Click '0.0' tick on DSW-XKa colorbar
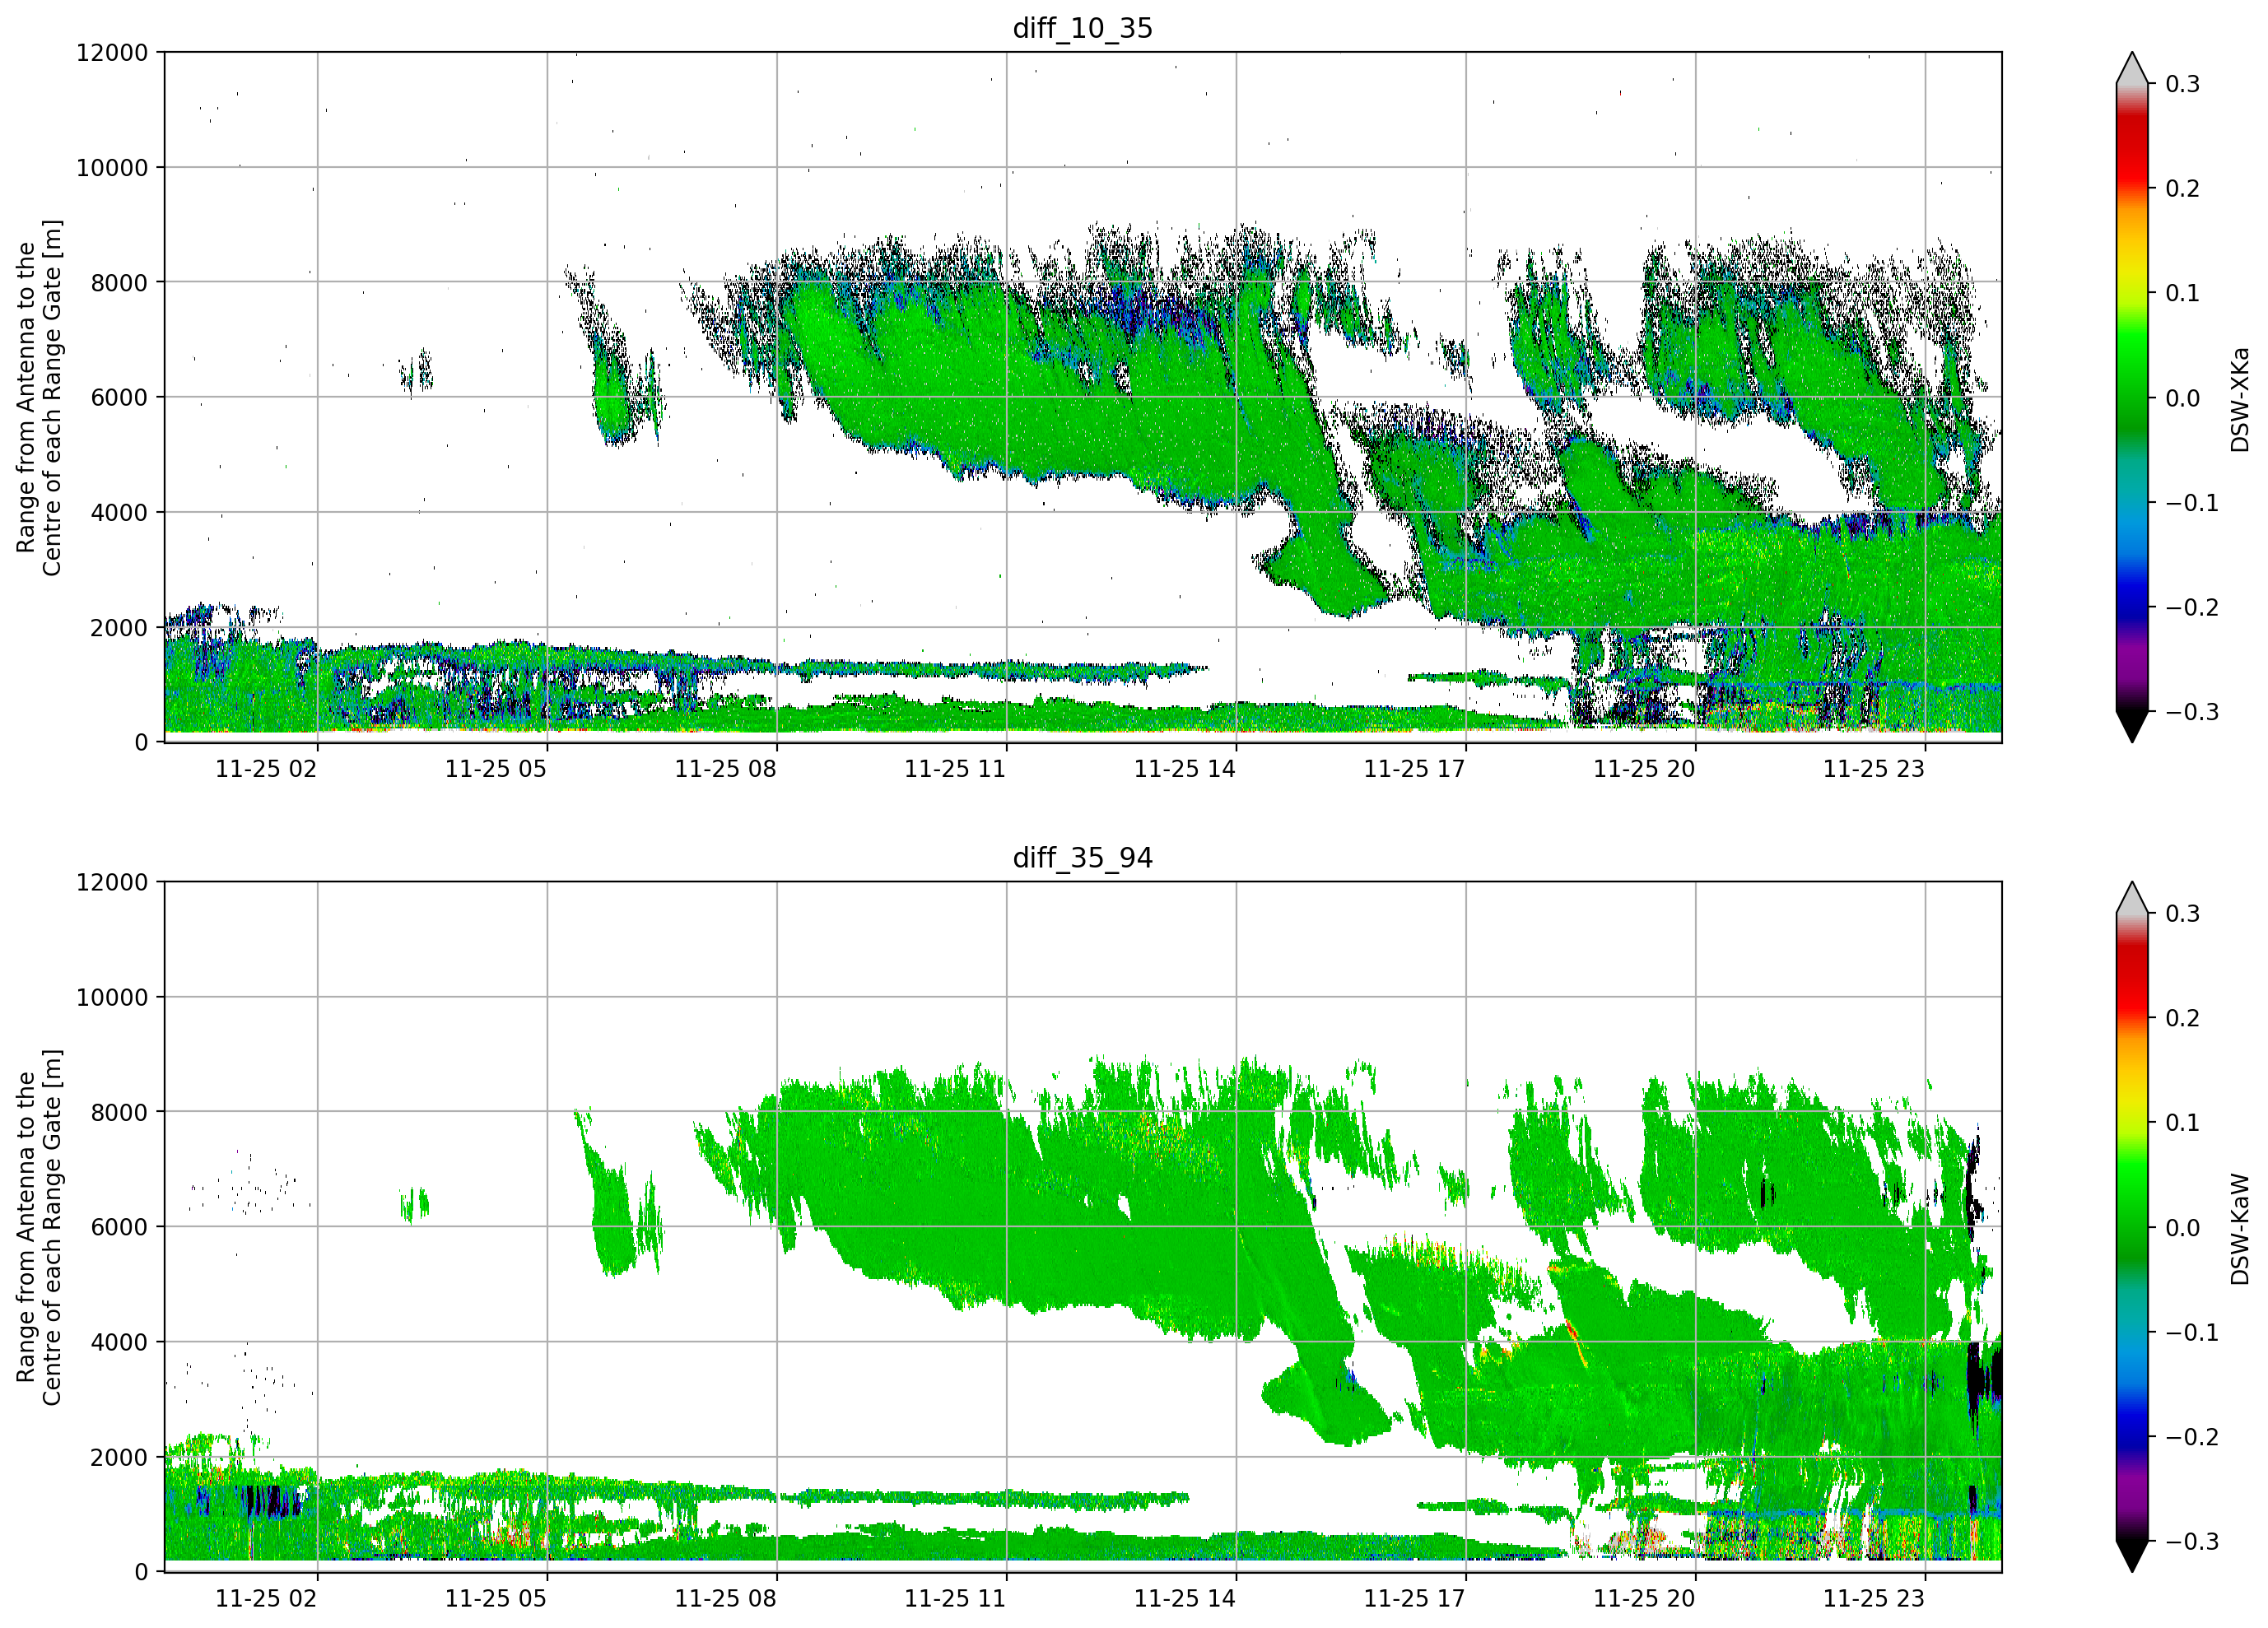 (x=2183, y=399)
